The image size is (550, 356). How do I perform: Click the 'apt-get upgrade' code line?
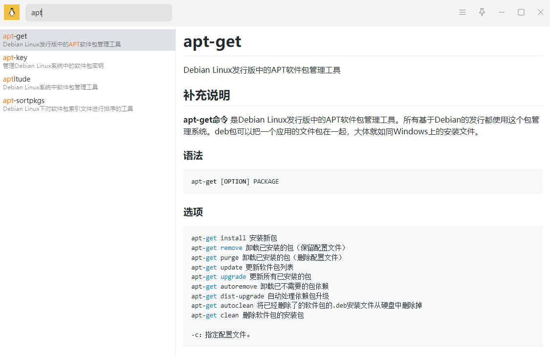[x=251, y=277]
